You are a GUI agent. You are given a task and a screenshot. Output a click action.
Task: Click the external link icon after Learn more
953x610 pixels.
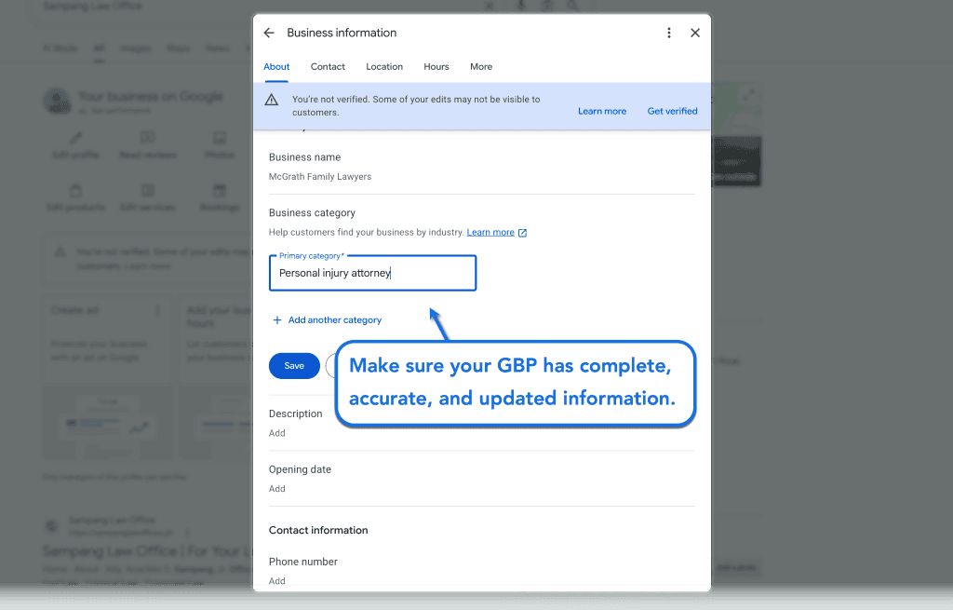[x=522, y=233]
